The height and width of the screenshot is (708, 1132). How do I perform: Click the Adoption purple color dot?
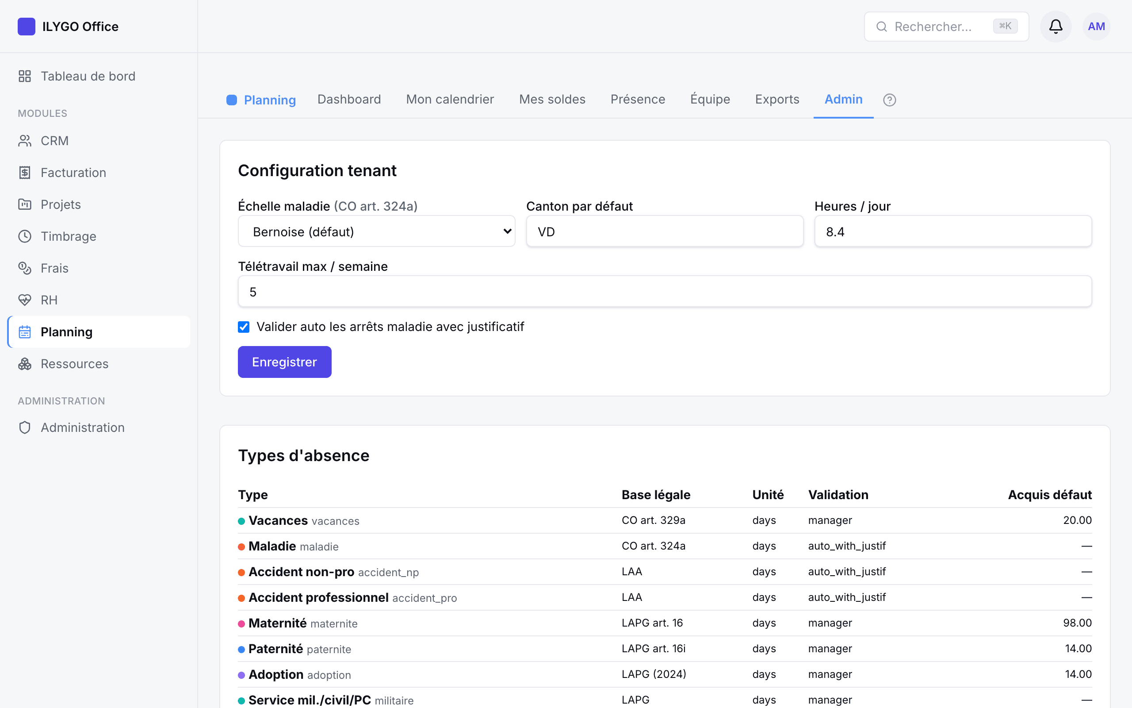point(241,675)
